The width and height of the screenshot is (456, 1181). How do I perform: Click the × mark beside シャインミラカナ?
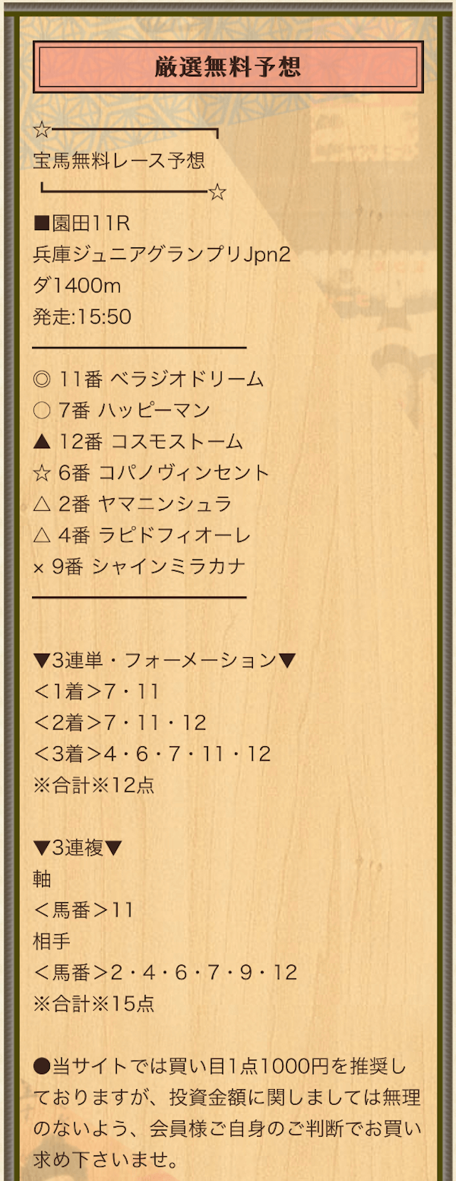click(x=39, y=568)
